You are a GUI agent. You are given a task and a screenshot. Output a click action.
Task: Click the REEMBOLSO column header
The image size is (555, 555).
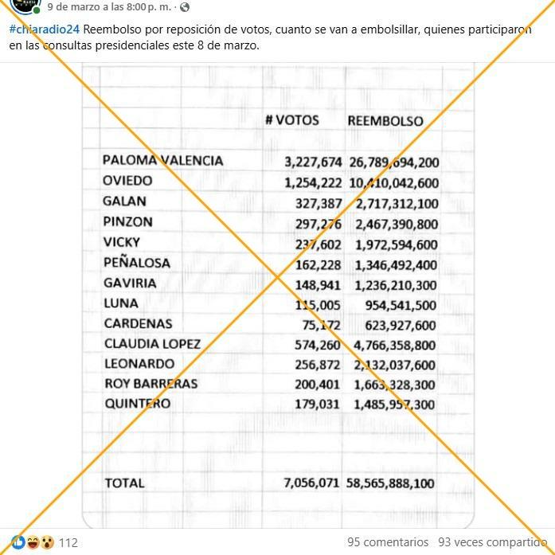(385, 121)
